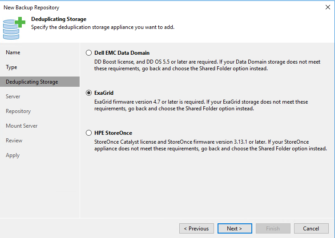Cancel the repository wizard
335x238 pixels.
point(311,229)
